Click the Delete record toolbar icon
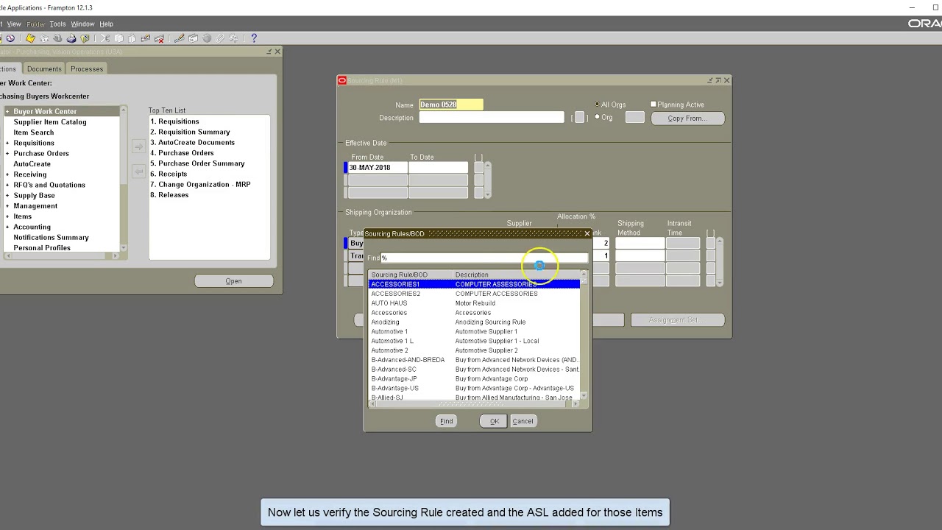This screenshot has width=942, height=530. tap(159, 38)
